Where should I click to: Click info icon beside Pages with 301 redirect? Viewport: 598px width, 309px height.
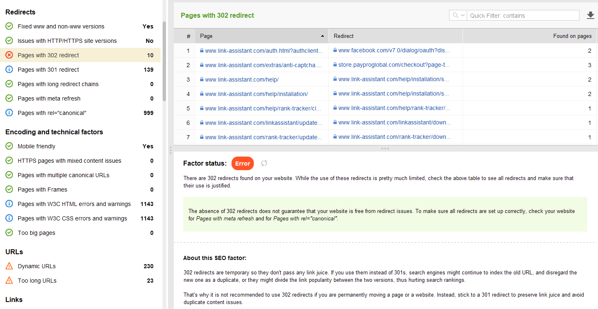(9, 70)
